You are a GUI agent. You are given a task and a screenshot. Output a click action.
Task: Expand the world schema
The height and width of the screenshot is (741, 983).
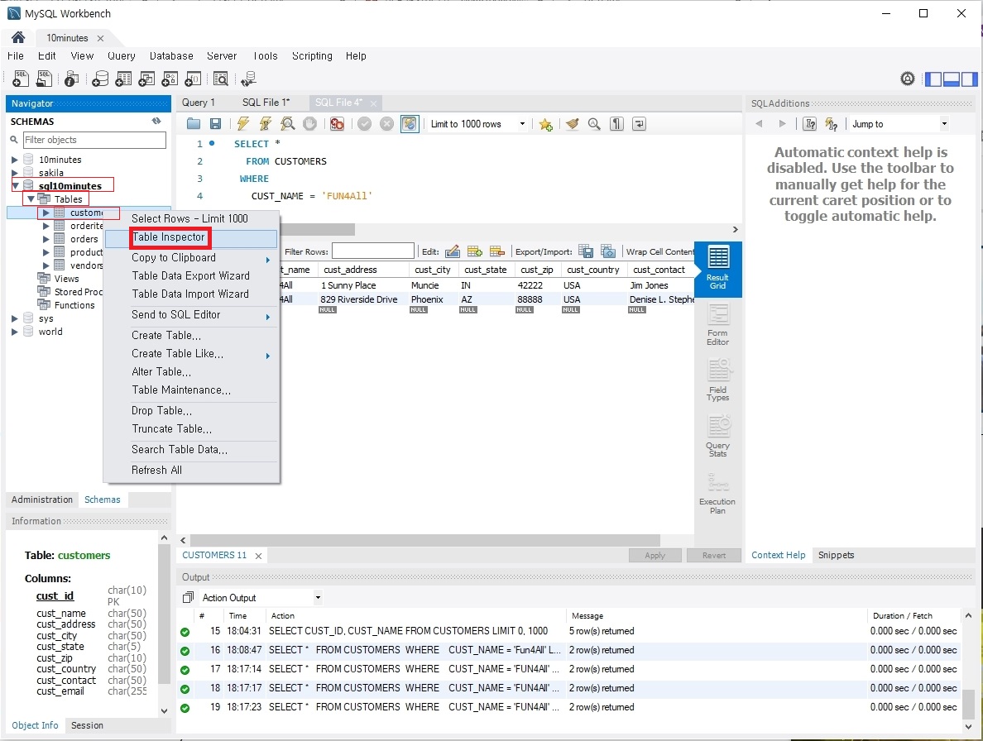tap(14, 332)
